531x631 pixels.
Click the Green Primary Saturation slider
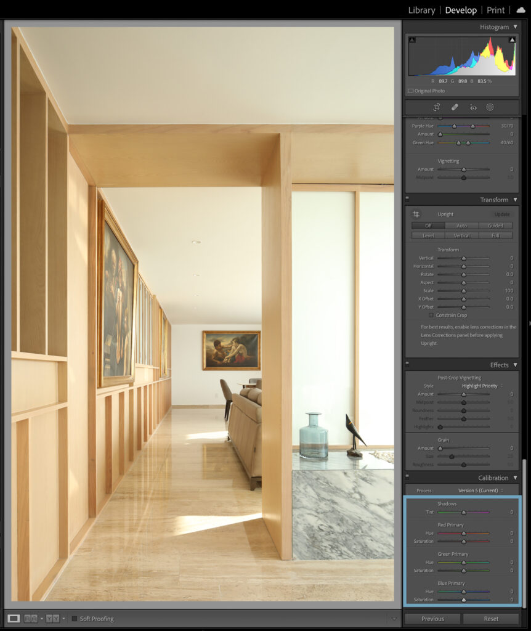pos(463,571)
